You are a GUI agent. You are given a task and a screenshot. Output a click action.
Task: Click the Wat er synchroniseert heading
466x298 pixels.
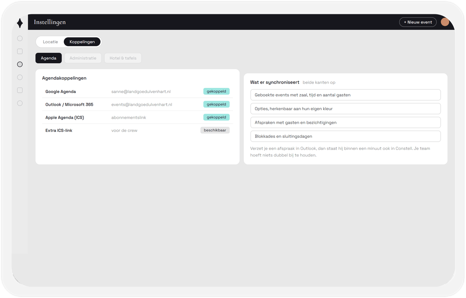(x=275, y=82)
